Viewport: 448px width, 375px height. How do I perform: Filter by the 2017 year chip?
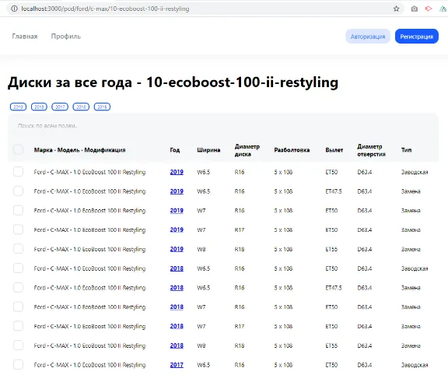click(x=60, y=107)
